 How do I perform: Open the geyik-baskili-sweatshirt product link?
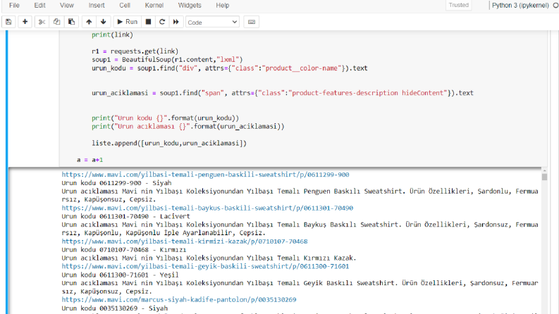pos(205,266)
